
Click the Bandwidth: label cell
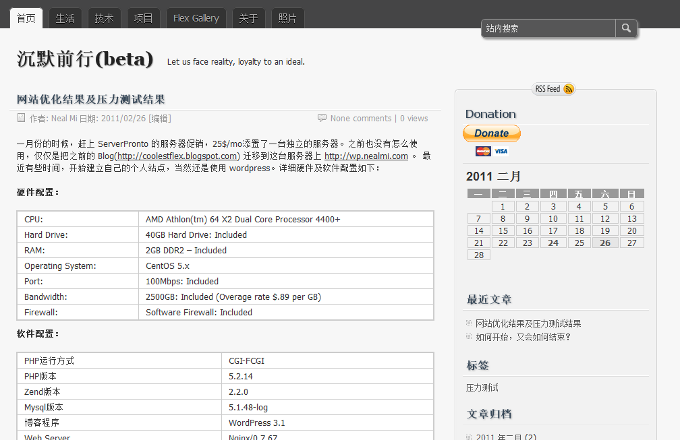78,297
